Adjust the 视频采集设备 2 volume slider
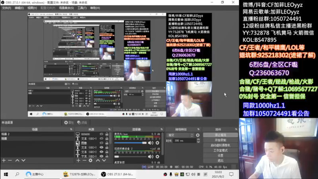Screen dimensions: 318x179 pyautogui.click(x=130, y=156)
